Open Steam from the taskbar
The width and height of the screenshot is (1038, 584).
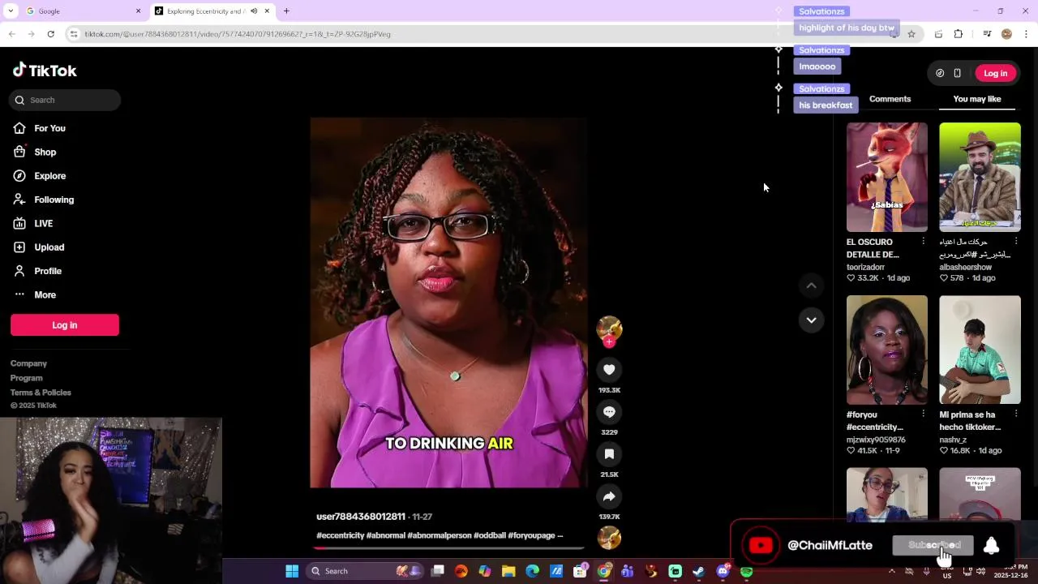[698, 571]
